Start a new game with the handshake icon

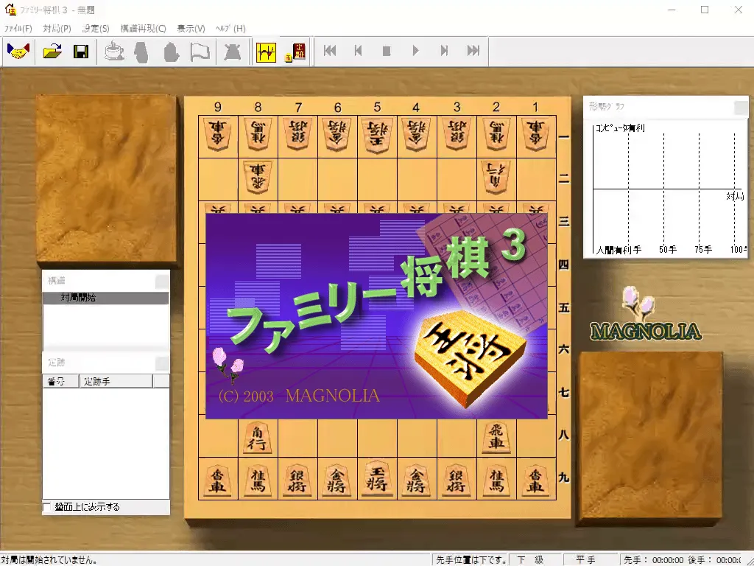pyautogui.click(x=17, y=51)
